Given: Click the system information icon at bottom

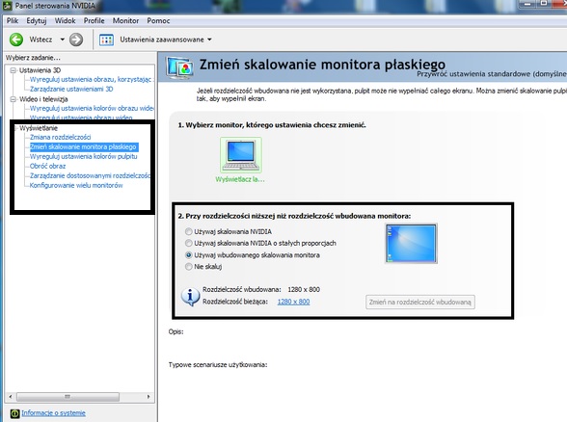Looking at the screenshot, I should tap(14, 413).
